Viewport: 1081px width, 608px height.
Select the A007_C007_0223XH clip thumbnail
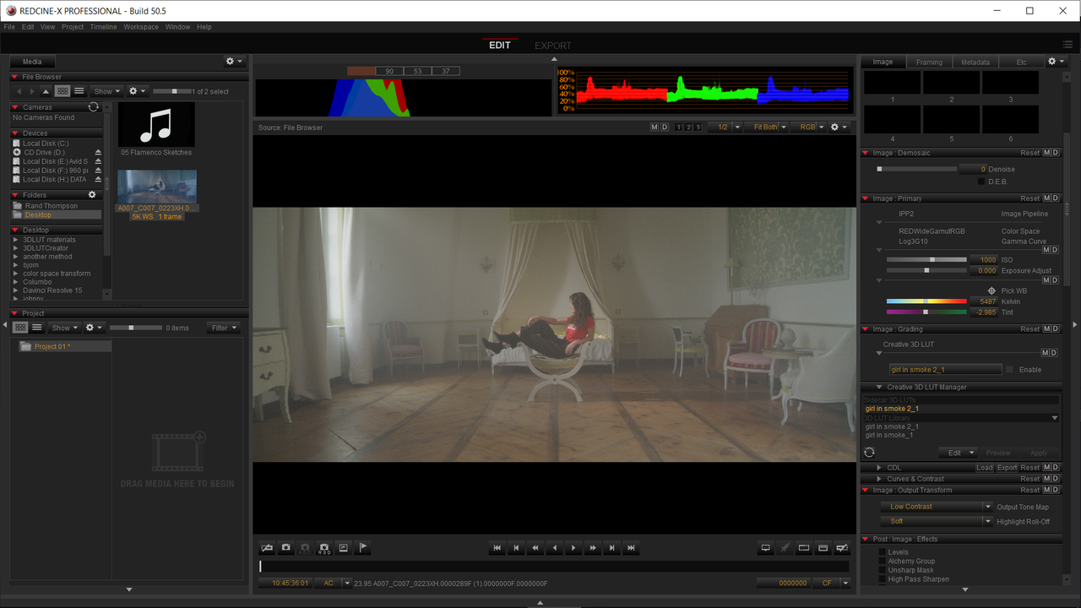point(157,187)
